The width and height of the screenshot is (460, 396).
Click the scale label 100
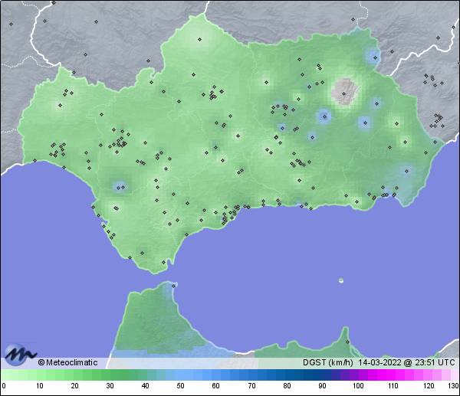point(358,386)
